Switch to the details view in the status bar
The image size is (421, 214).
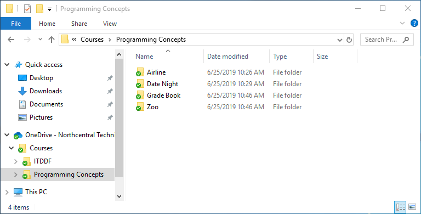tap(400, 207)
